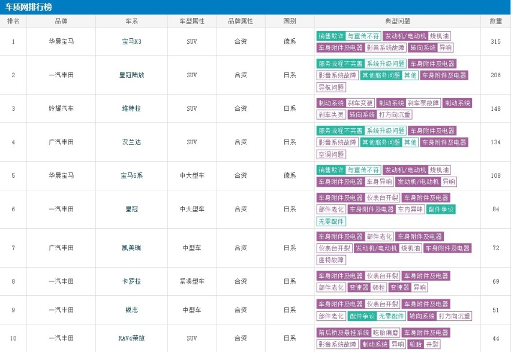This screenshot has height=352, width=511.
Task: Click the 中型车 cell for 凯美瑞
Action: point(192,248)
